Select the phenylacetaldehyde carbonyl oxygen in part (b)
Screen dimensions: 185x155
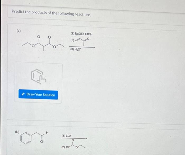click(41, 142)
